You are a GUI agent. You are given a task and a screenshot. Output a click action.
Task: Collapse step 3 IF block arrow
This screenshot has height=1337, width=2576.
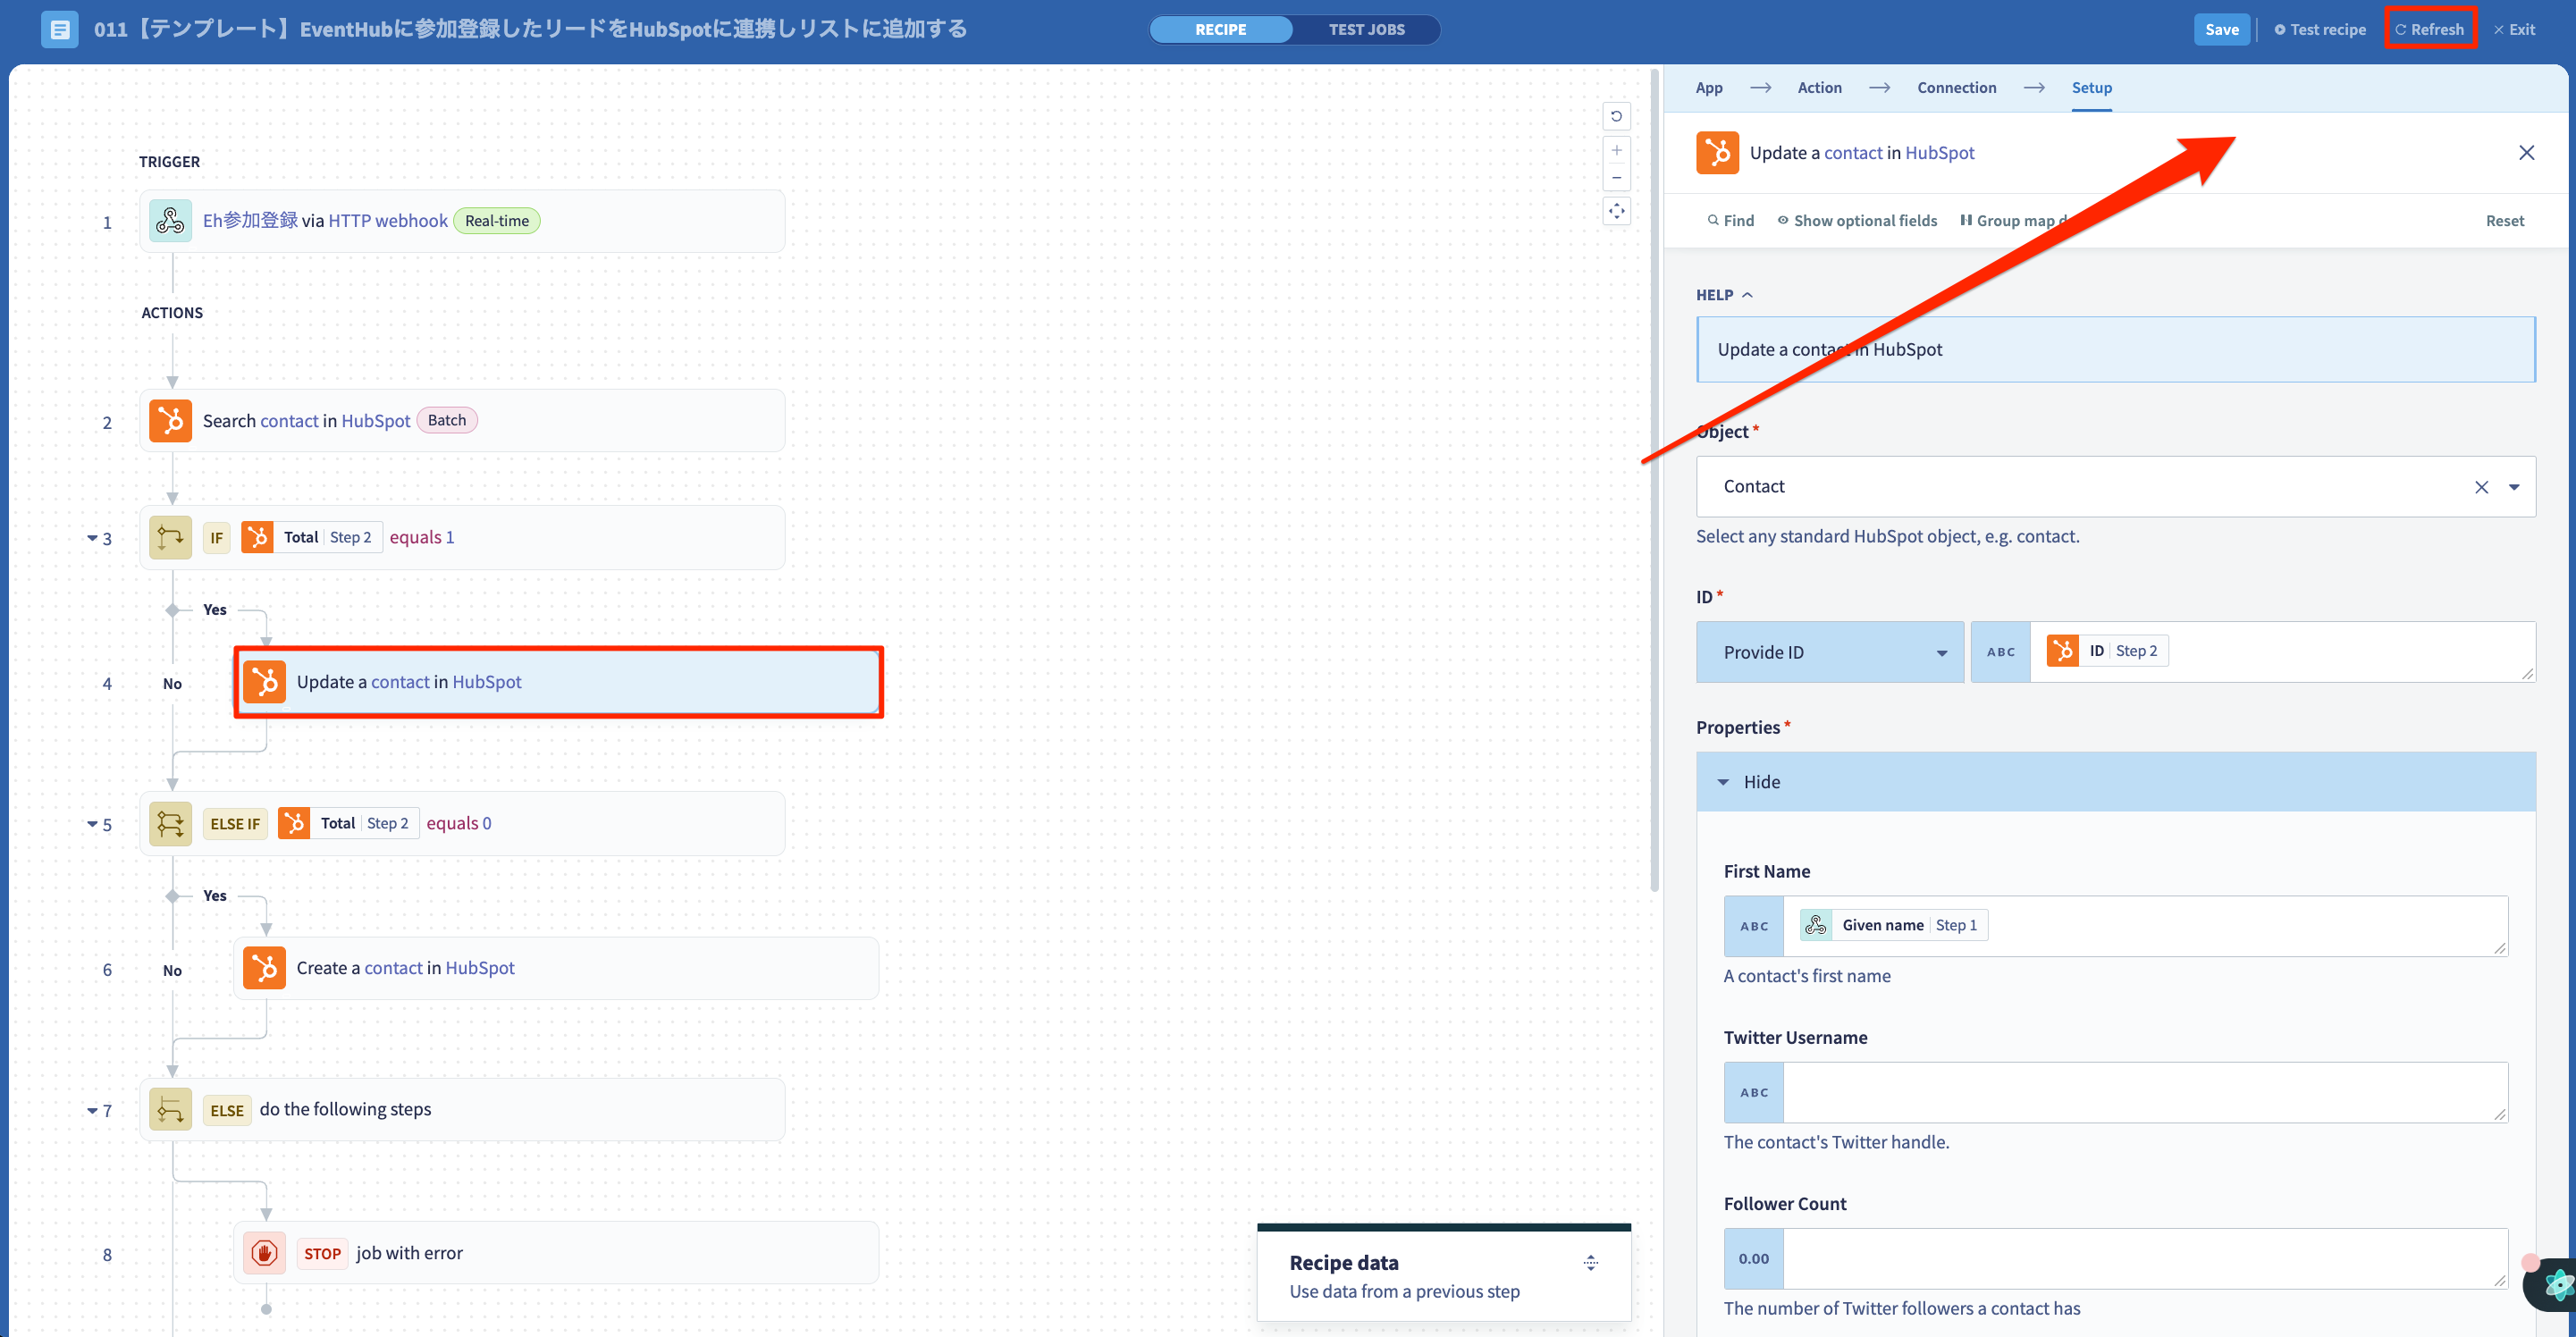point(92,538)
